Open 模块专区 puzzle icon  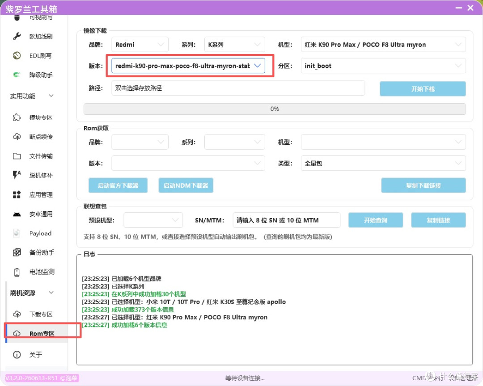(17, 117)
